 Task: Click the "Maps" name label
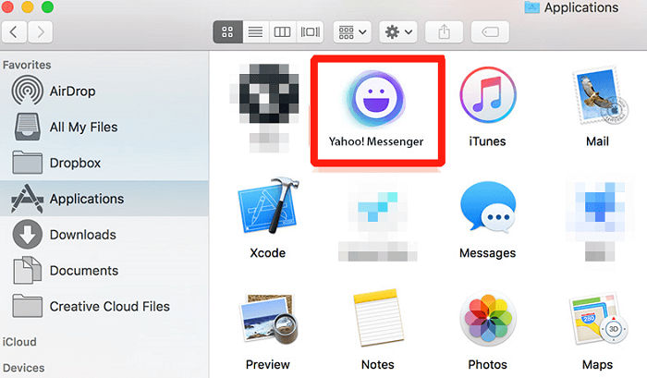click(x=597, y=364)
